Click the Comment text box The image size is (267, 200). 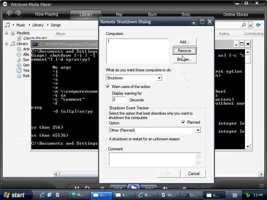pyautogui.click(x=153, y=159)
